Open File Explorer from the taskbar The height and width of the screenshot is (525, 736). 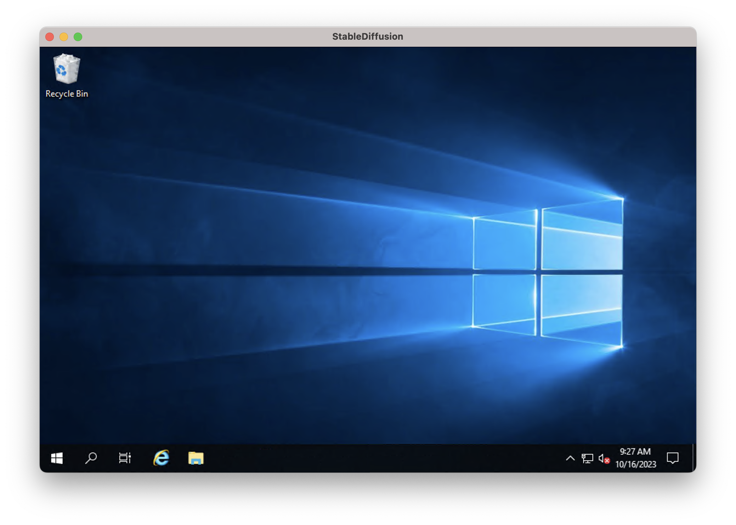196,458
